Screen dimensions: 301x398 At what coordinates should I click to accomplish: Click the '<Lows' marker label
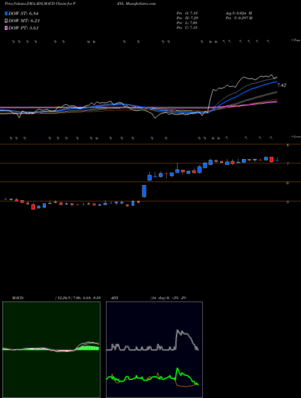pos(296,136)
